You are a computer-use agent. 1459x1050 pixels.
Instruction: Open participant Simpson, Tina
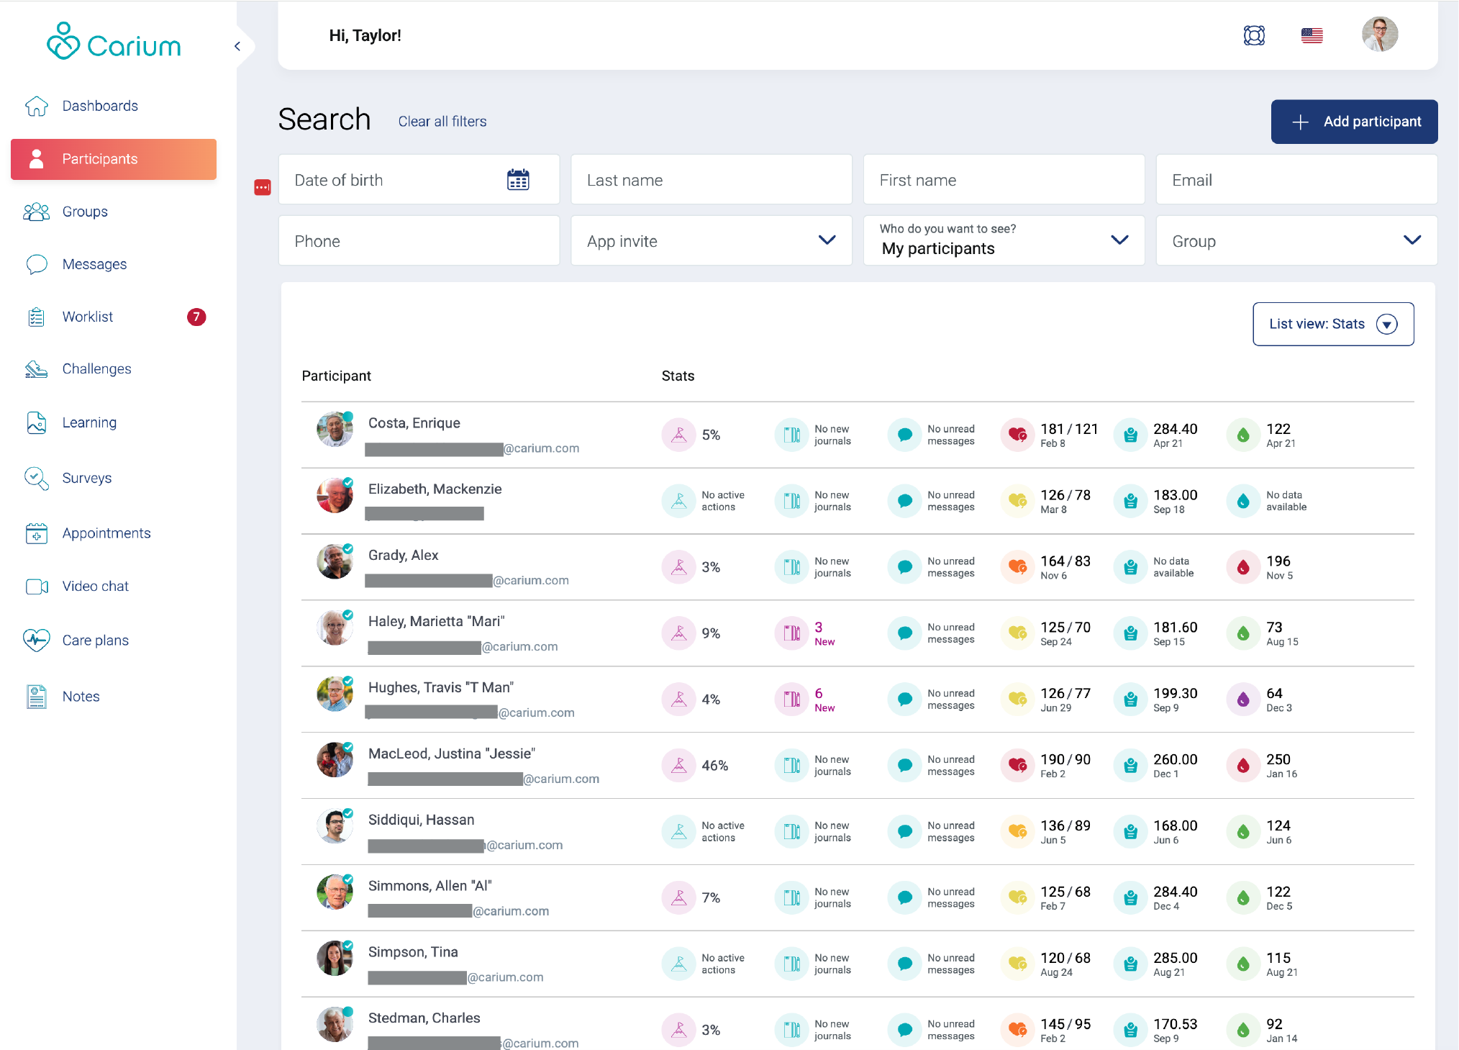(413, 952)
